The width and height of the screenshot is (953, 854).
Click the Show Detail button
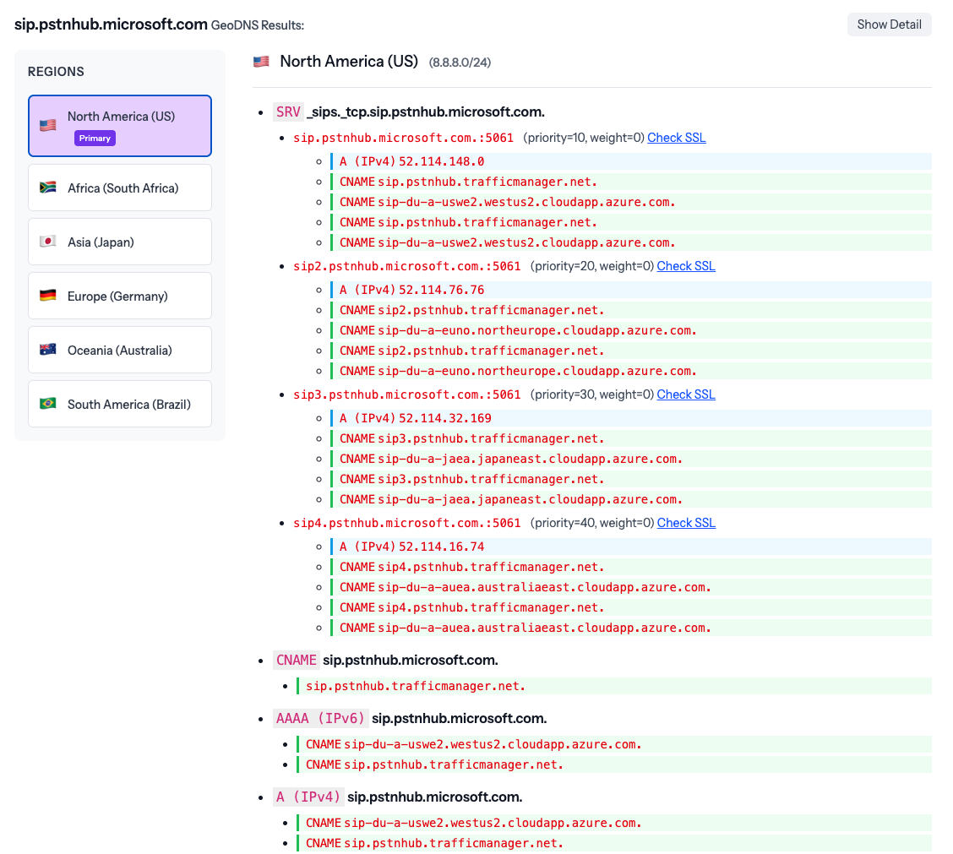pos(889,24)
